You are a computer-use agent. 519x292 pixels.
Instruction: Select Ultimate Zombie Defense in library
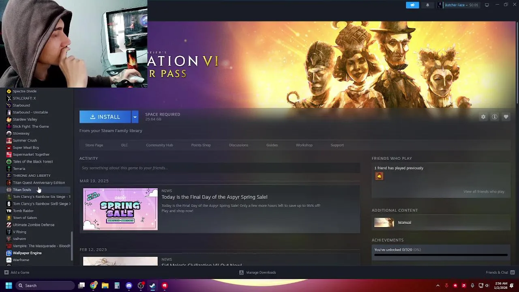point(34,225)
